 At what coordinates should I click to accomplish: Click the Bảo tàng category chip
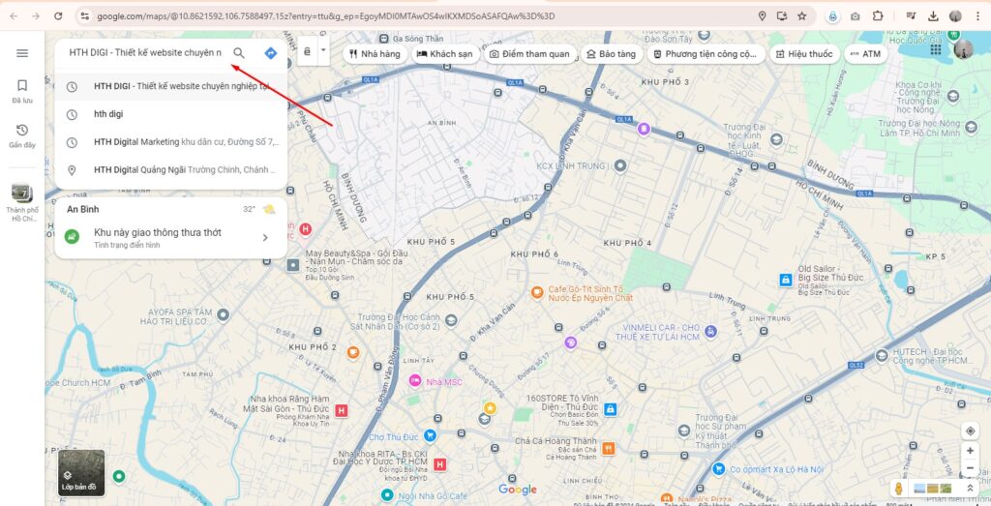612,53
